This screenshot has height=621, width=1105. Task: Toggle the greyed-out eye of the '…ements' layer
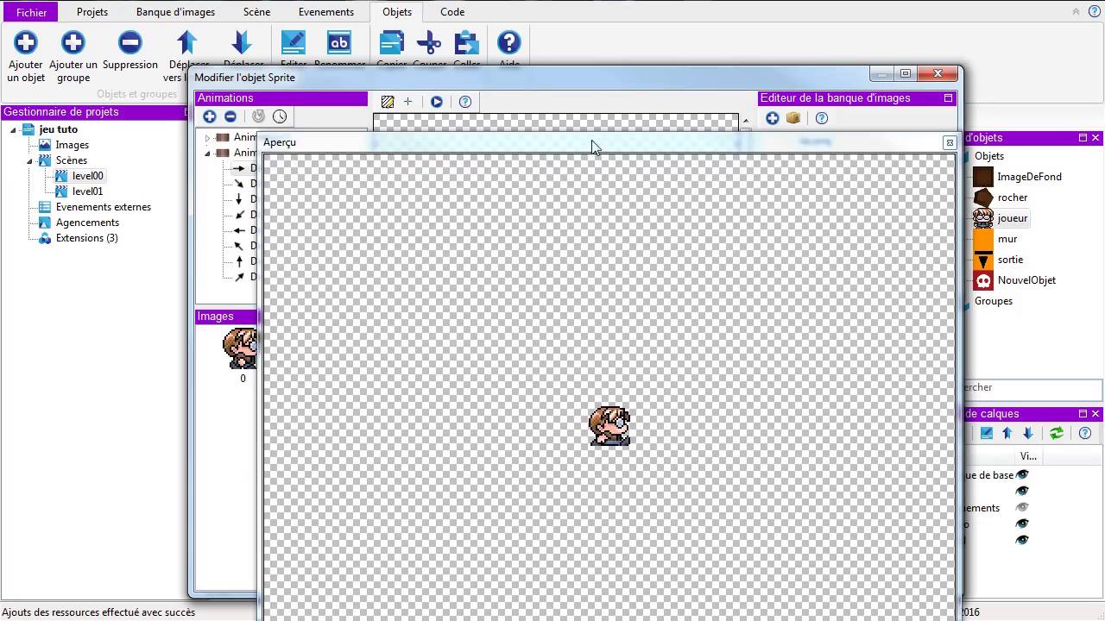pos(1023,507)
